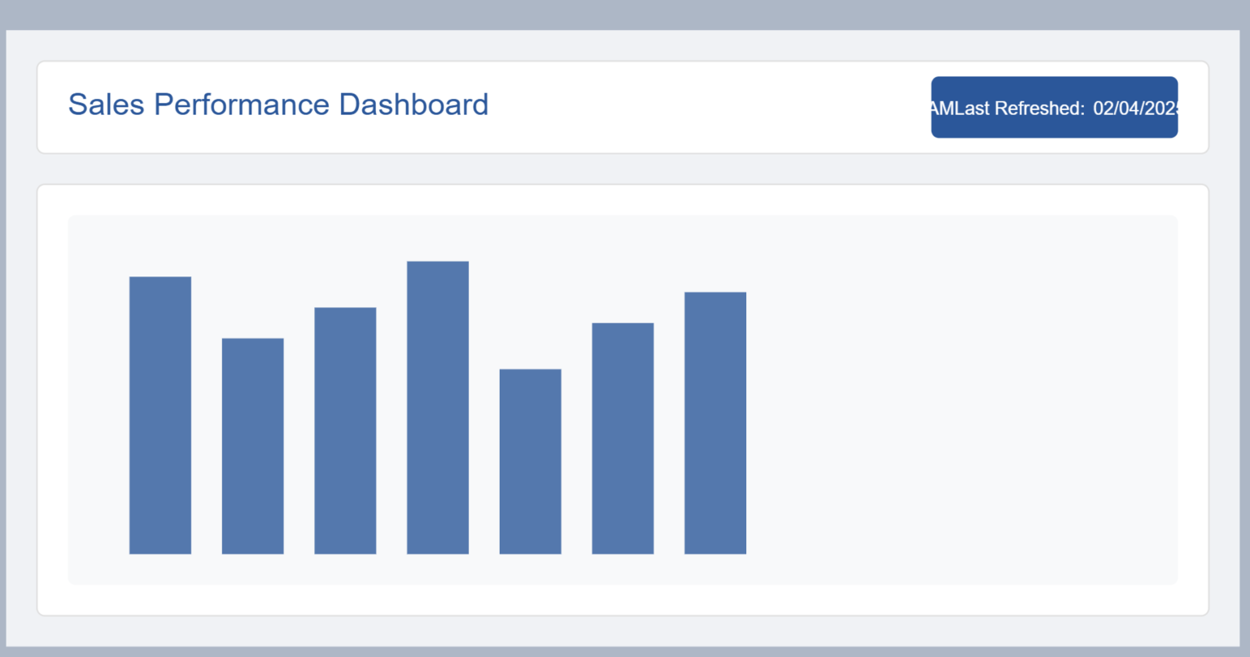Select the second bar in the chart
Image resolution: width=1250 pixels, height=657 pixels.
[252, 446]
